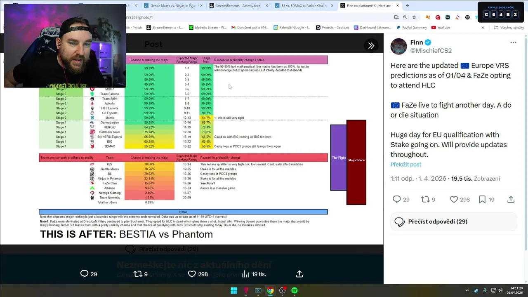Click the BetBoom Team 75.78% cell
The image size is (528, 297).
(149, 132)
